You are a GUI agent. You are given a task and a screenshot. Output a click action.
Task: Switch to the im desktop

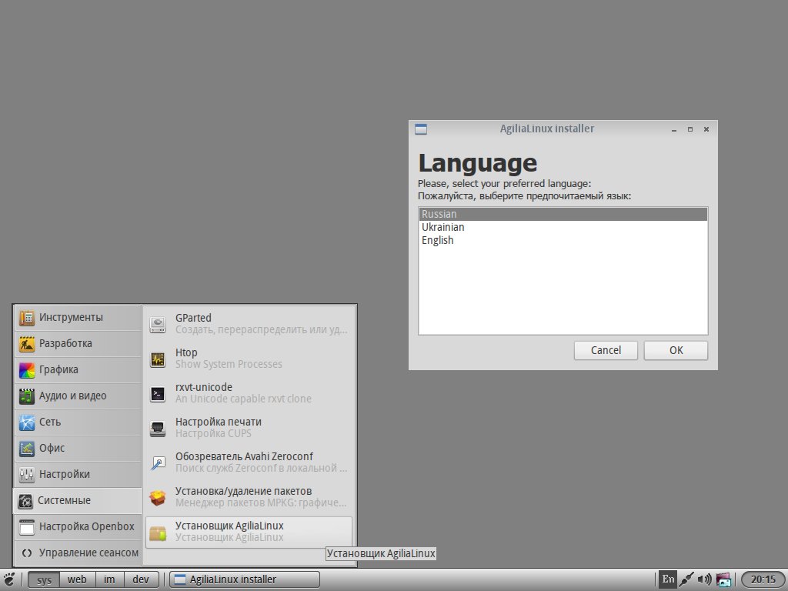(x=109, y=579)
